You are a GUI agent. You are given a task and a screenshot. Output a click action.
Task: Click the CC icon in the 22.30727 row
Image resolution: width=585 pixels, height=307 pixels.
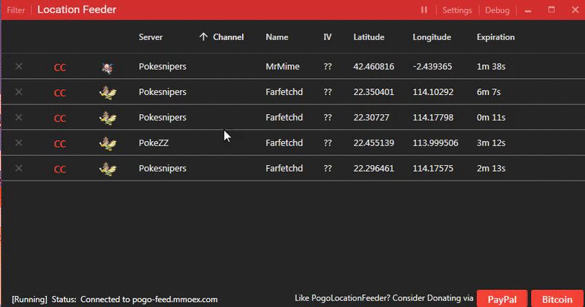click(x=60, y=118)
